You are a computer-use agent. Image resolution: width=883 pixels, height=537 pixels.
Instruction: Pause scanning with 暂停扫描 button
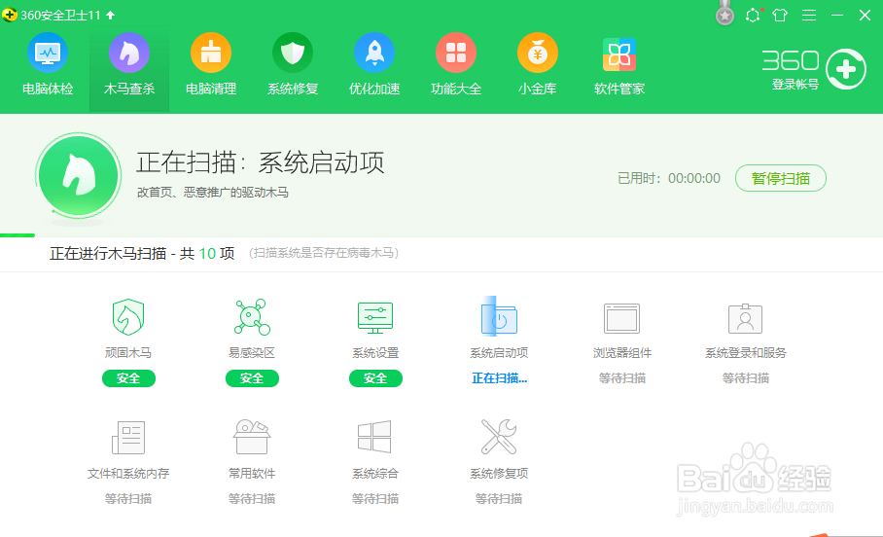tap(781, 179)
